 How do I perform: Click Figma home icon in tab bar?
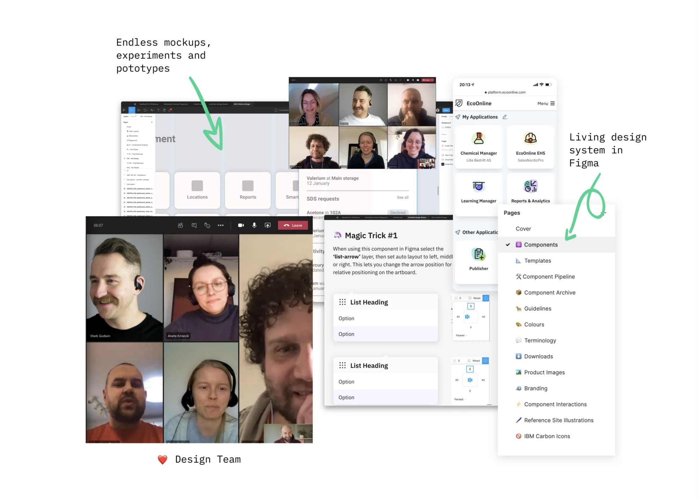coord(135,104)
